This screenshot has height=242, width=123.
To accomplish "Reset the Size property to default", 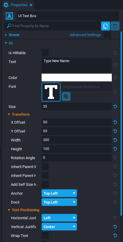I will click(x=115, y=107).
